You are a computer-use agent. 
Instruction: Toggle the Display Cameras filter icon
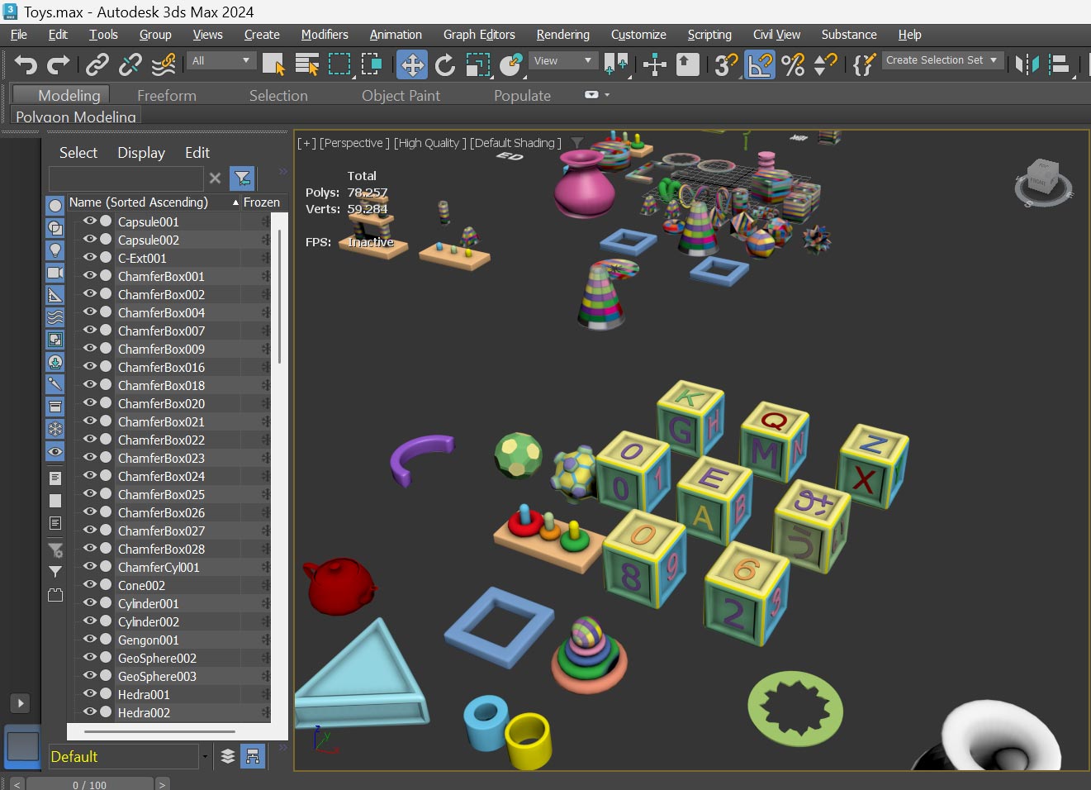(55, 273)
